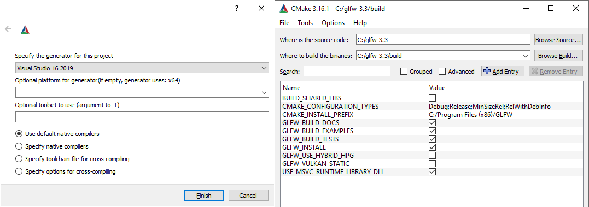Open the Tools menu

[305, 23]
